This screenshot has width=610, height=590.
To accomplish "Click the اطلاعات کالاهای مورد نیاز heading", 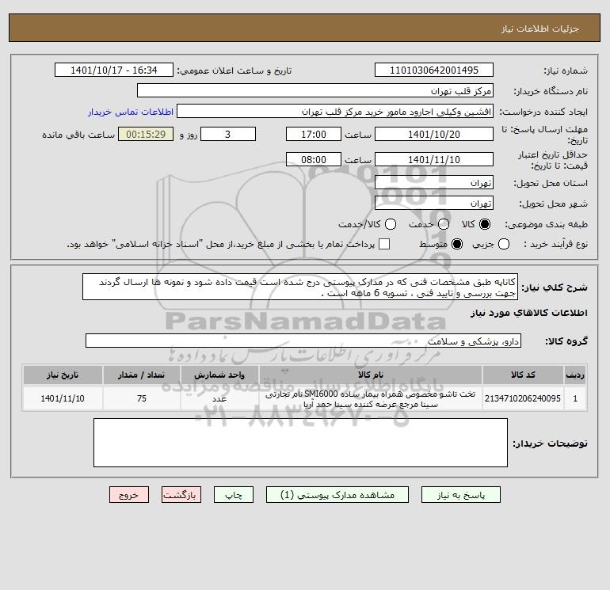I will coord(529,313).
